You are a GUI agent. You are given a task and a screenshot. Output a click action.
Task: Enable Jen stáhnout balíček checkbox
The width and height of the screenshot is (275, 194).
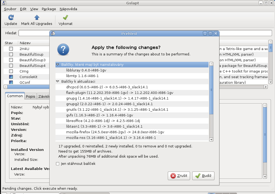click(x=58, y=164)
